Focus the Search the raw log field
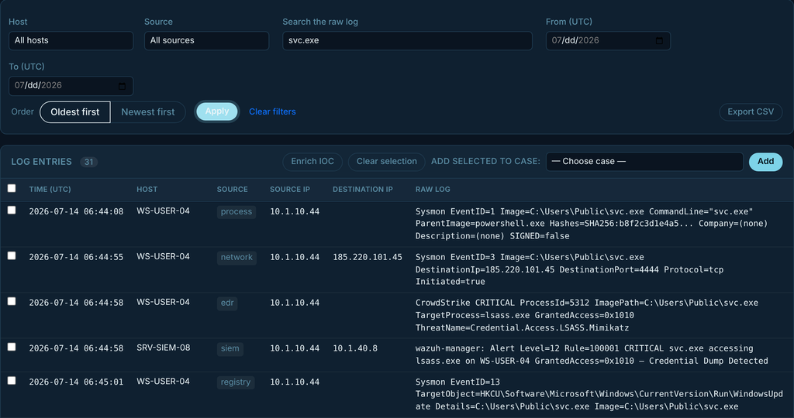Image resolution: width=794 pixels, height=418 pixels. coord(407,40)
